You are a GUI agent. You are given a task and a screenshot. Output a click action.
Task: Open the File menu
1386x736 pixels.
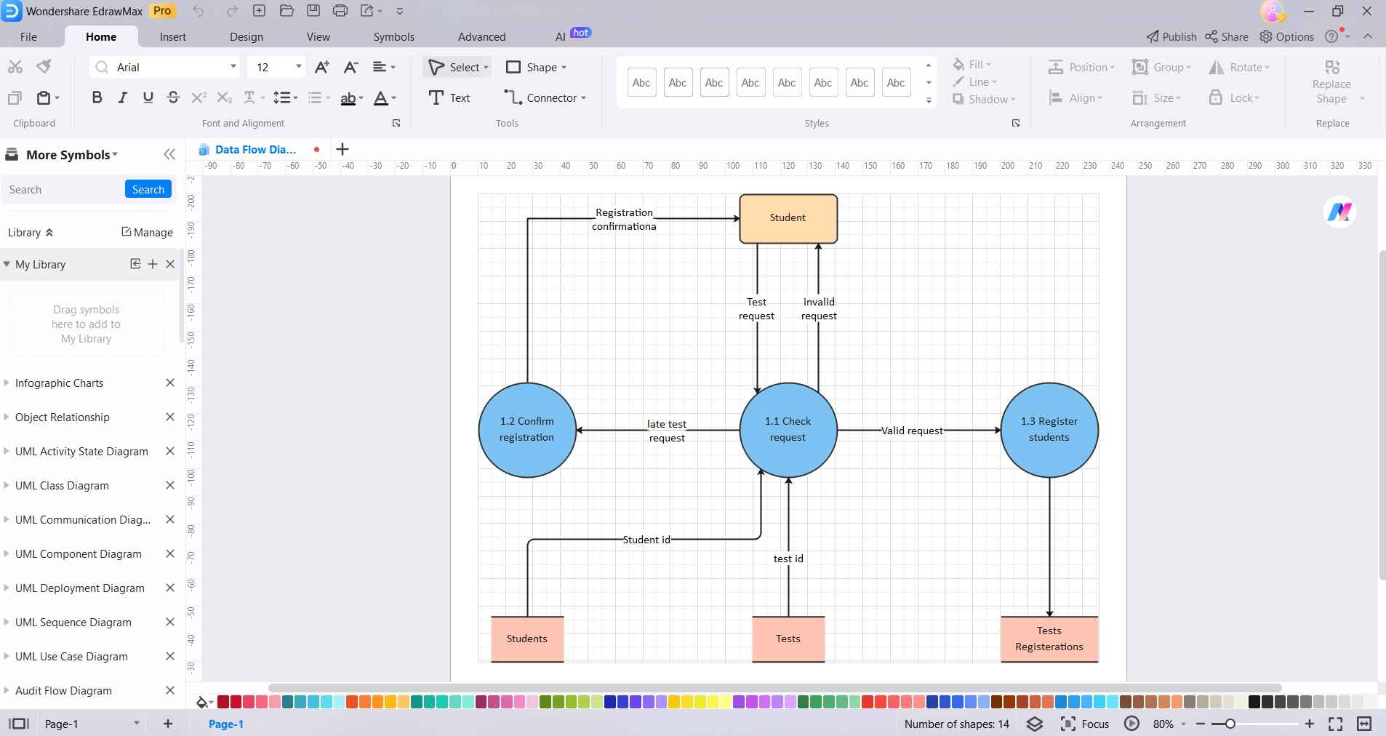click(x=28, y=36)
